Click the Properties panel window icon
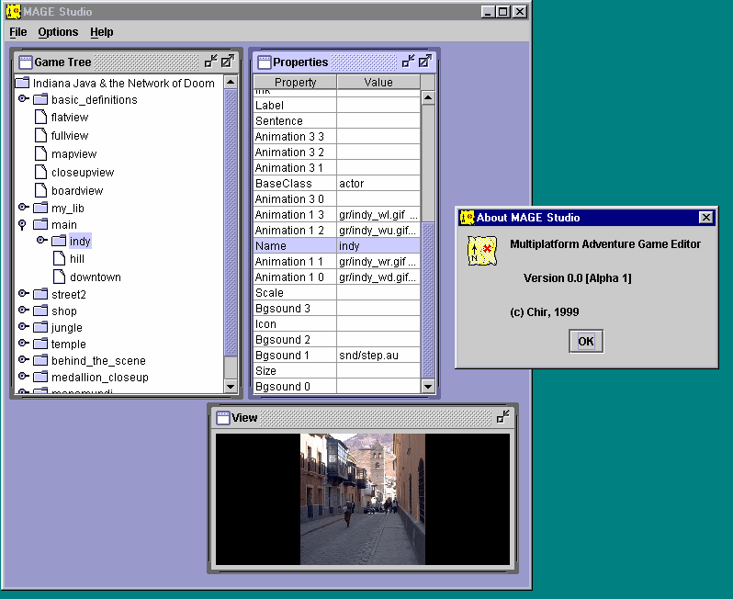The height and width of the screenshot is (599, 733). pos(265,62)
